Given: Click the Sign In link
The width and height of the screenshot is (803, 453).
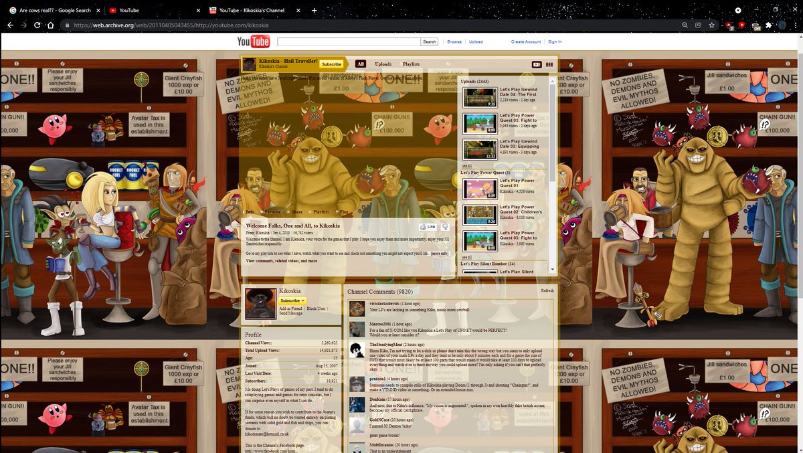Looking at the screenshot, I should pos(555,41).
